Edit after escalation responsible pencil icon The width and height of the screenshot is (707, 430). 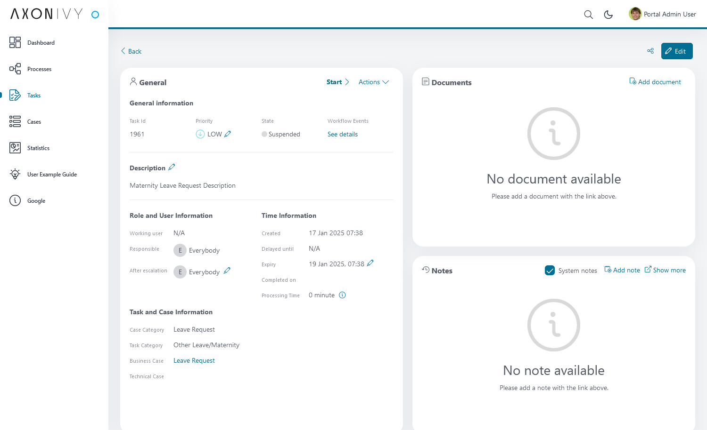[x=227, y=271]
